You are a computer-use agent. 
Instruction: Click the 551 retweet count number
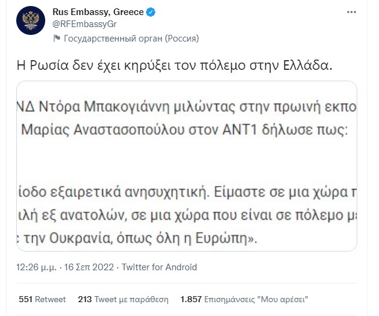tap(26, 299)
